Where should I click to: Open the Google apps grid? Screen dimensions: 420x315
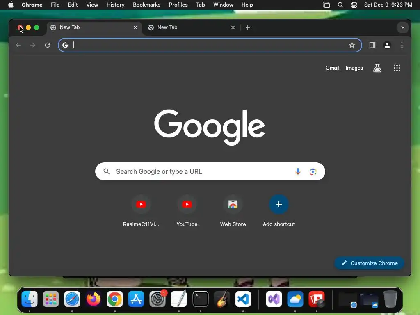pyautogui.click(x=397, y=68)
